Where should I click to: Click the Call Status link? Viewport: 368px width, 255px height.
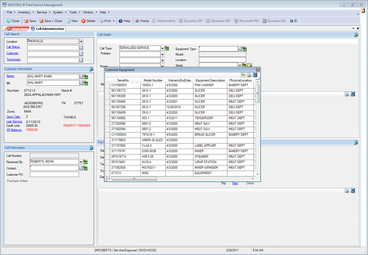point(13,47)
